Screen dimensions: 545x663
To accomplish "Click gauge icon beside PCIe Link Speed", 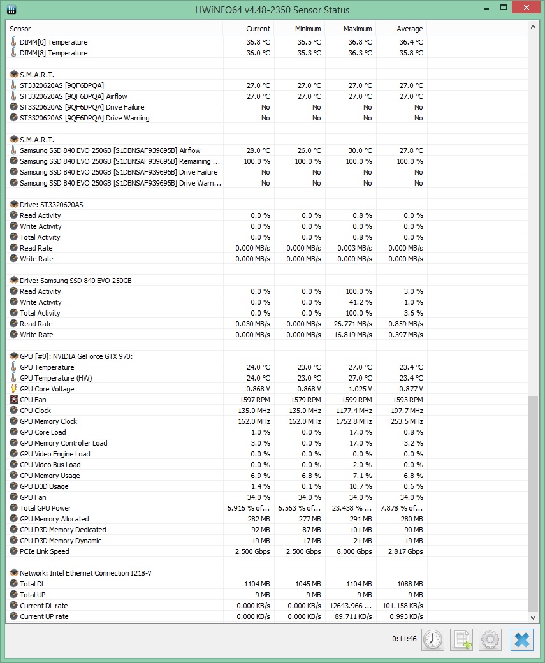I will click(13, 551).
